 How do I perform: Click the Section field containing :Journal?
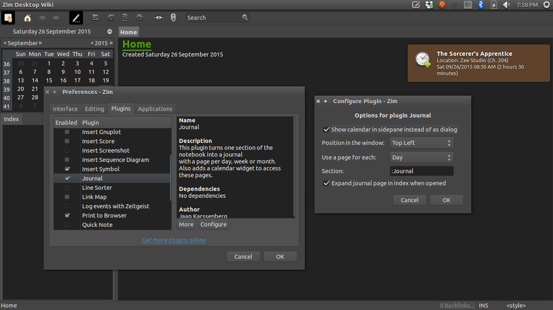pyautogui.click(x=421, y=171)
